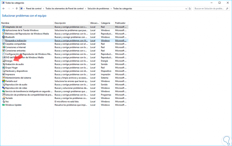Click the Servicio de transferencia inteligente icon
Image resolution: width=232 pixels, height=146 pixels.
coord(3,91)
